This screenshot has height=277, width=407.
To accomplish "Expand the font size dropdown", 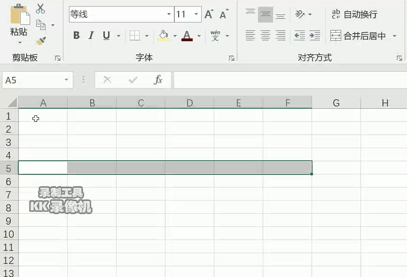I will (x=196, y=14).
